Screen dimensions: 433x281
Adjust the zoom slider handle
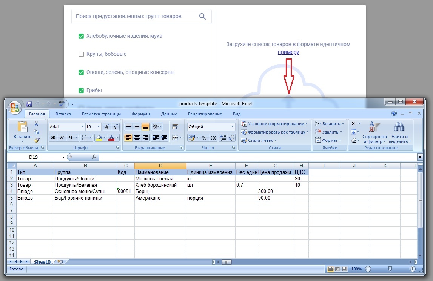coord(390,269)
